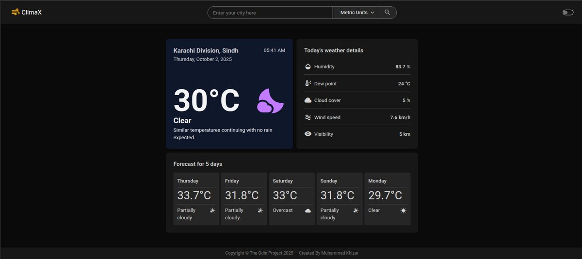The width and height of the screenshot is (582, 259).
Task: Click the 33.7°C Thursday temperature
Action: 194,195
